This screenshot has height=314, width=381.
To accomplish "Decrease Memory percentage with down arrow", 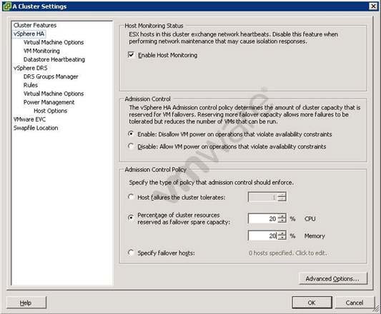I will [282, 238].
